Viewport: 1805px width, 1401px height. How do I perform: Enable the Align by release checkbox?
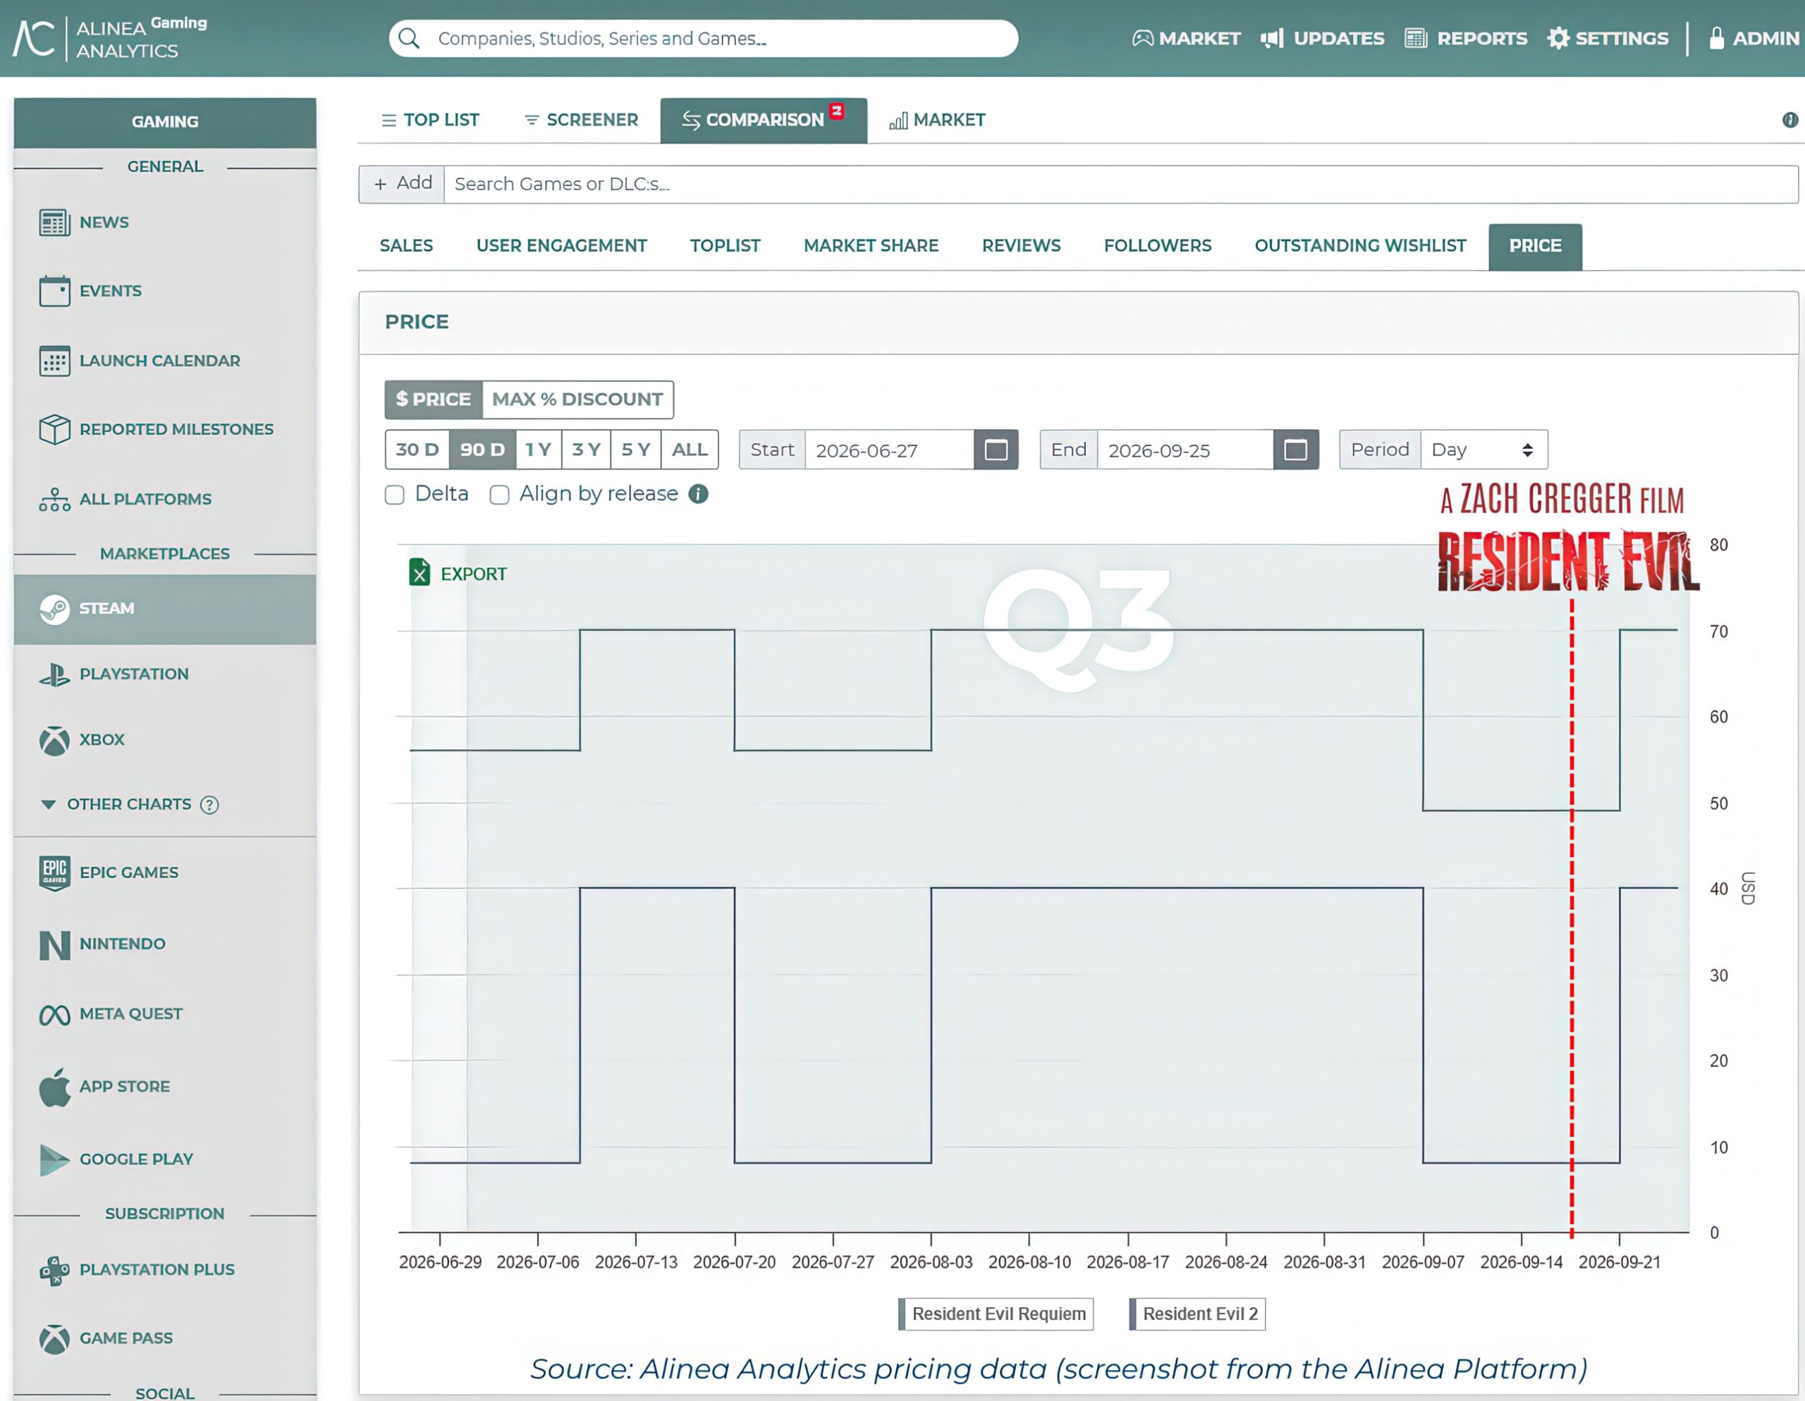pyautogui.click(x=499, y=494)
